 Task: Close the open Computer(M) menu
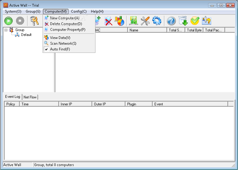click(x=56, y=11)
